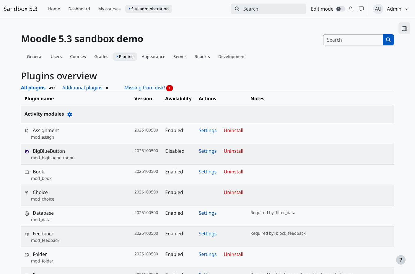Uninstall the Choice plugin
Screen dimensions: 415x274
pos(234,193)
